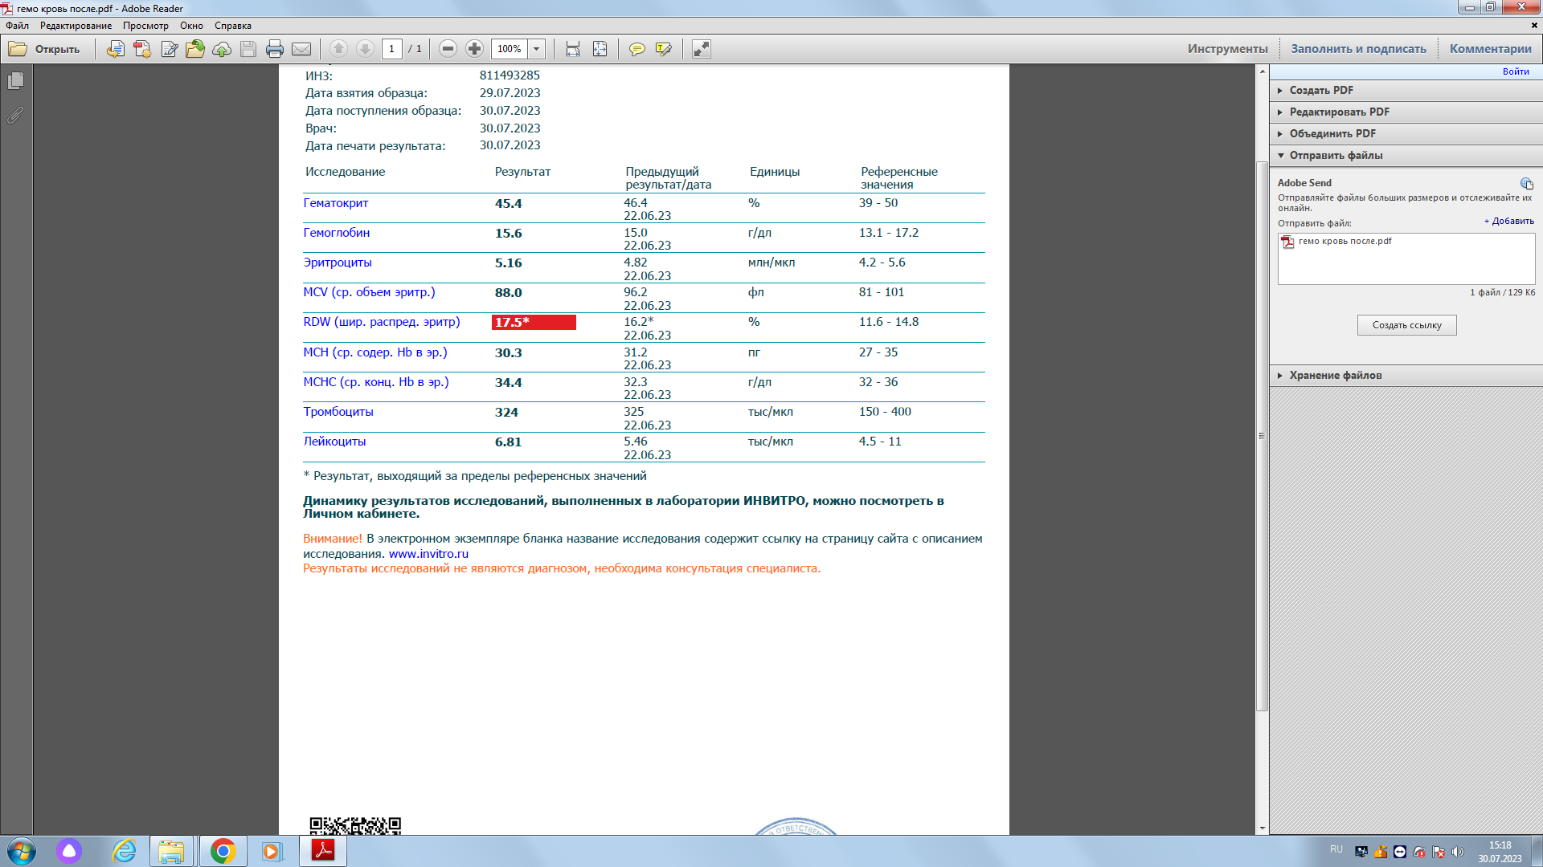Expand the Редактировать PDF section
The image size is (1543, 867).
pos(1406,112)
